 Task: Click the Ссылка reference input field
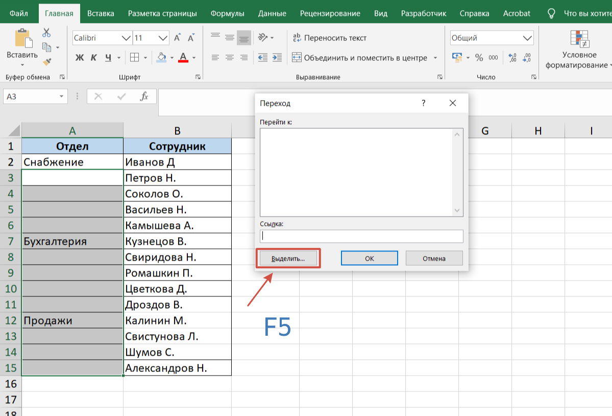361,236
